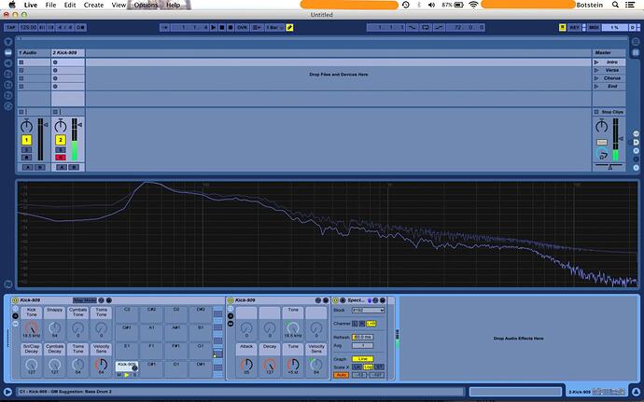Toggle the orange Auto range button
Image resolution: width=644 pixels, height=402 pixels.
point(341,375)
